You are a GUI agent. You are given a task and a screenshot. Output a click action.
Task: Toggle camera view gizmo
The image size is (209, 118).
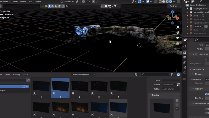pos(178,38)
